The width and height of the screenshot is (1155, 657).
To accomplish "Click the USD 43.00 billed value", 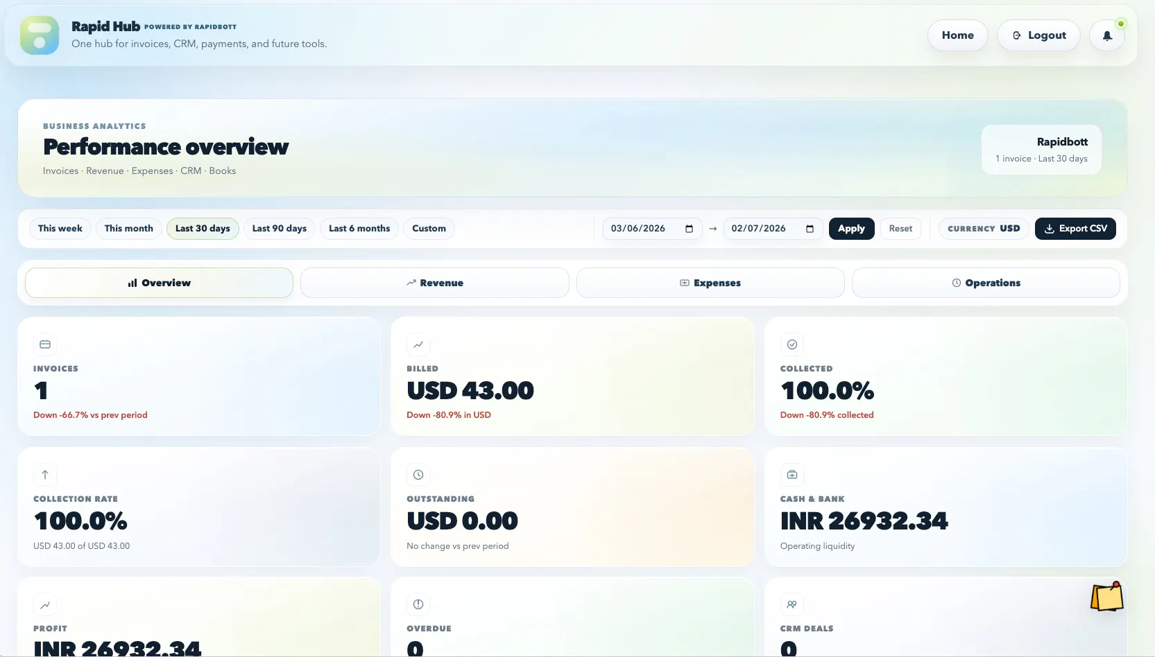I will (x=470, y=391).
